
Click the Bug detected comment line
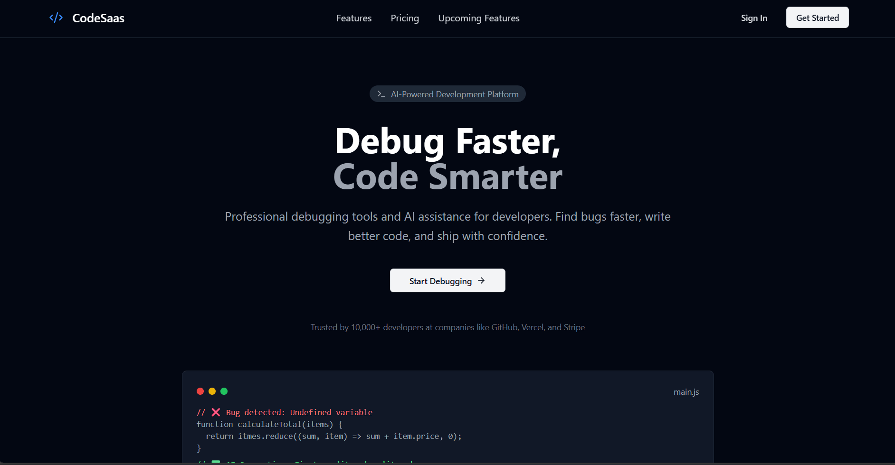point(285,412)
